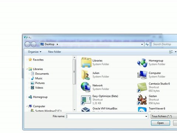Viewport: 177px width, 133px height.
Task: Click the Homegroup icon in navigation pane
Action: [x=30, y=97]
